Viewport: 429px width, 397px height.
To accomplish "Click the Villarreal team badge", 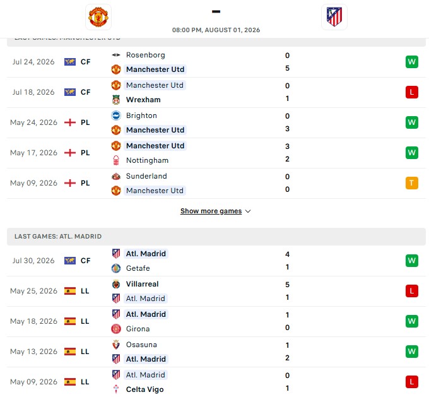I will pyautogui.click(x=116, y=284).
